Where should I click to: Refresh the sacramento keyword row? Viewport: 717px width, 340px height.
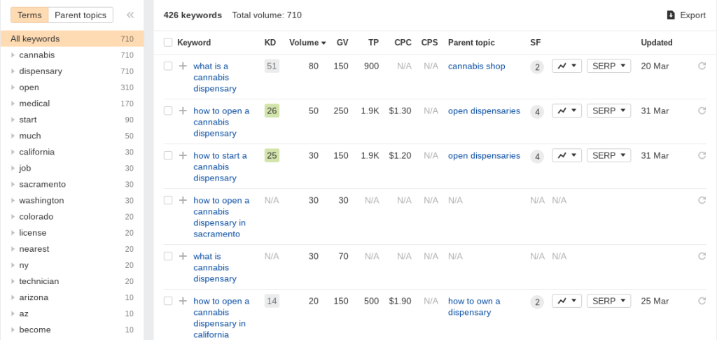click(x=702, y=200)
